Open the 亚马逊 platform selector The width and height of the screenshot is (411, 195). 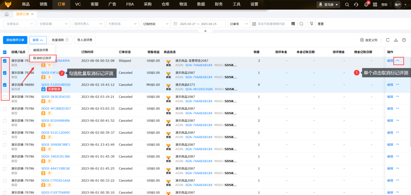tap(328, 5)
